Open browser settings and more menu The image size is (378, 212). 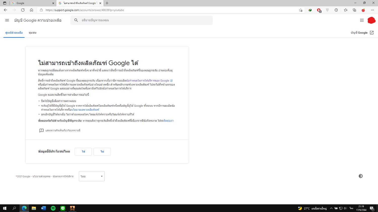click(372, 10)
